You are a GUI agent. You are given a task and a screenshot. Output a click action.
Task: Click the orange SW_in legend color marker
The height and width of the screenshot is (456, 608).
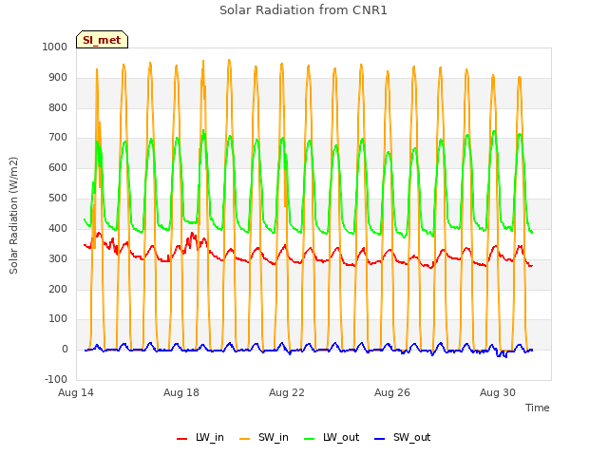[x=244, y=439]
